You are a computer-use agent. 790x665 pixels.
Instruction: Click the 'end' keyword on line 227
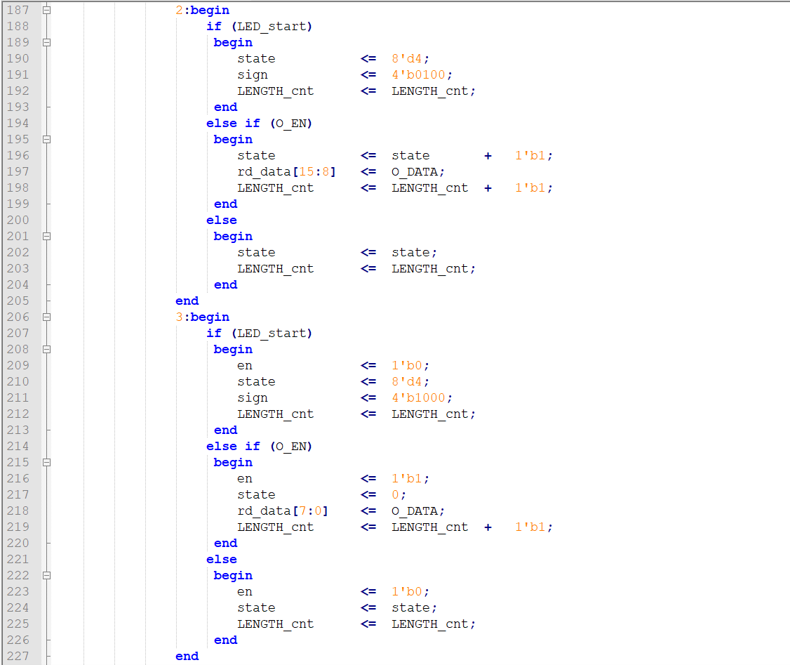(187, 657)
